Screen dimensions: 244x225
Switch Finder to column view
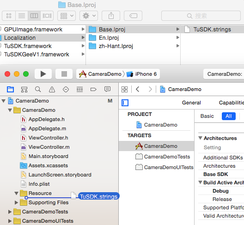click(34, 16)
